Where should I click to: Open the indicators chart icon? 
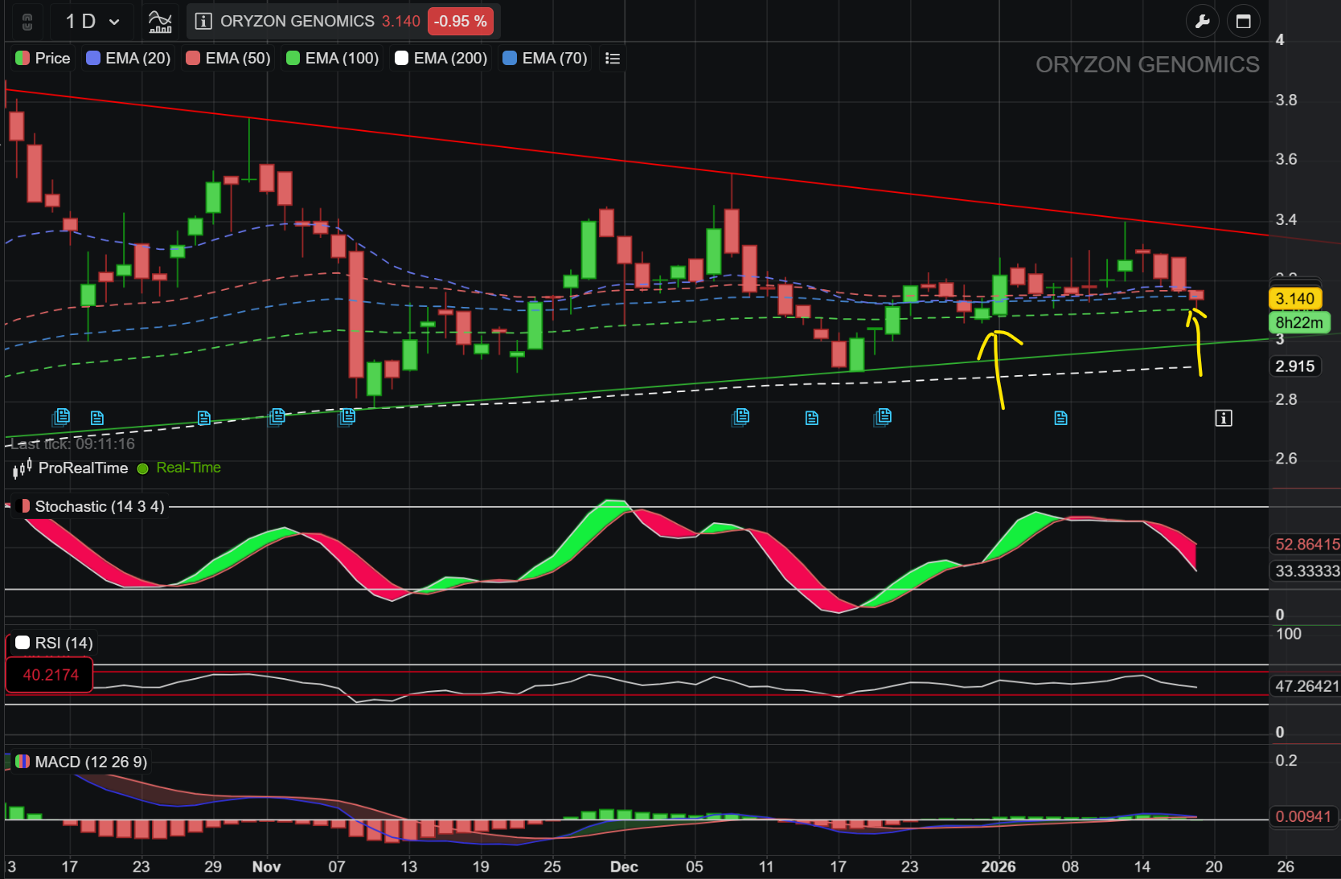(160, 22)
